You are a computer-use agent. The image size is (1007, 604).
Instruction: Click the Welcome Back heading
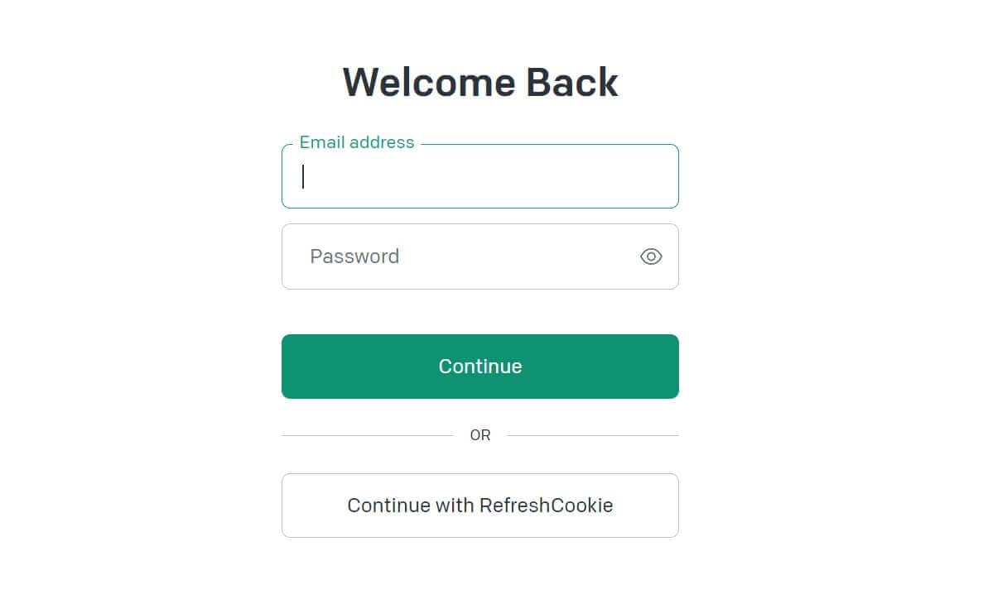coord(480,83)
